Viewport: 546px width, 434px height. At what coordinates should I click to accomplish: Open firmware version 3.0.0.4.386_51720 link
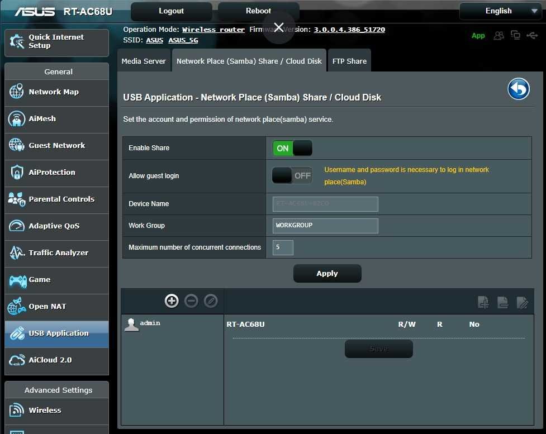pos(349,30)
